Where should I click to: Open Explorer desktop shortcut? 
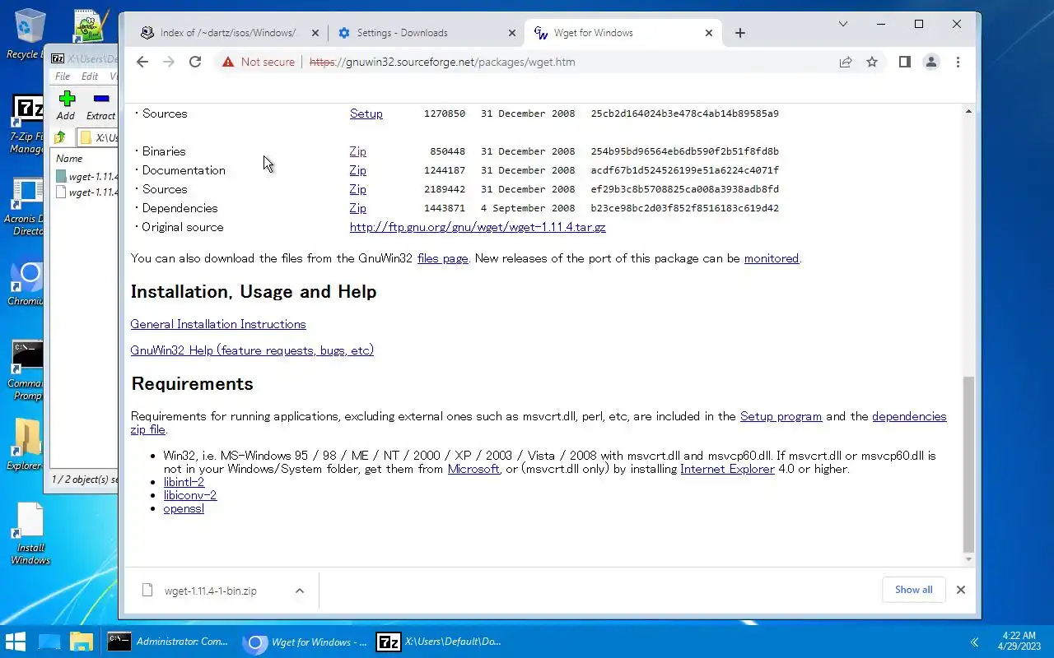(x=27, y=443)
